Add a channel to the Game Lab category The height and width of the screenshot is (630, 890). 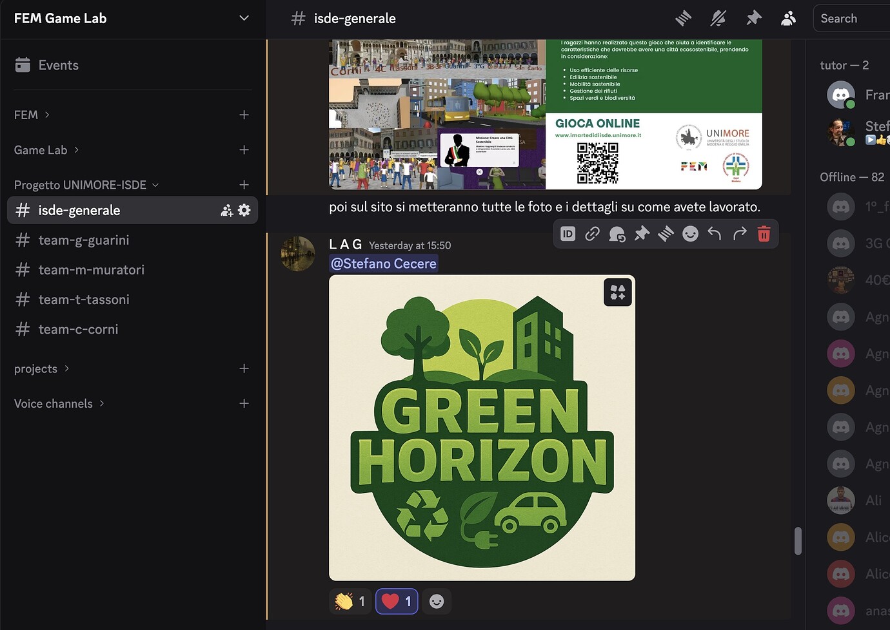(244, 150)
